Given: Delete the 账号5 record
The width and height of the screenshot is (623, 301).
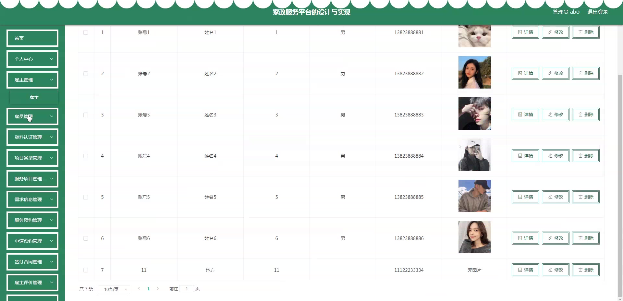Looking at the screenshot, I should [x=586, y=197].
